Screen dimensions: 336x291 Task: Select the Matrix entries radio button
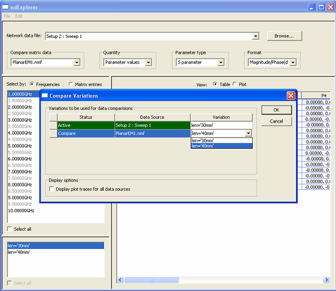pos(71,84)
